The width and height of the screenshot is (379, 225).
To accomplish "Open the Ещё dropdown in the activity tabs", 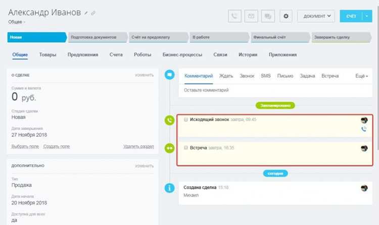I will (361, 76).
